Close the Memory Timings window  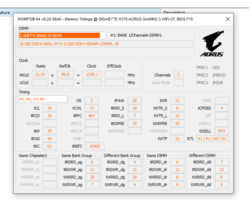coord(227,19)
